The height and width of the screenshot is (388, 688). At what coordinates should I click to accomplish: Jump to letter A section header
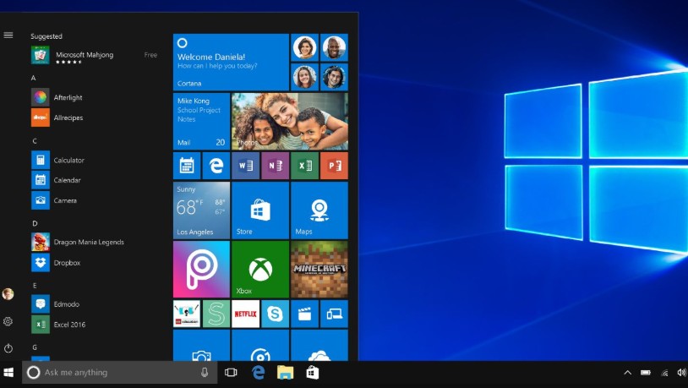pos(33,78)
